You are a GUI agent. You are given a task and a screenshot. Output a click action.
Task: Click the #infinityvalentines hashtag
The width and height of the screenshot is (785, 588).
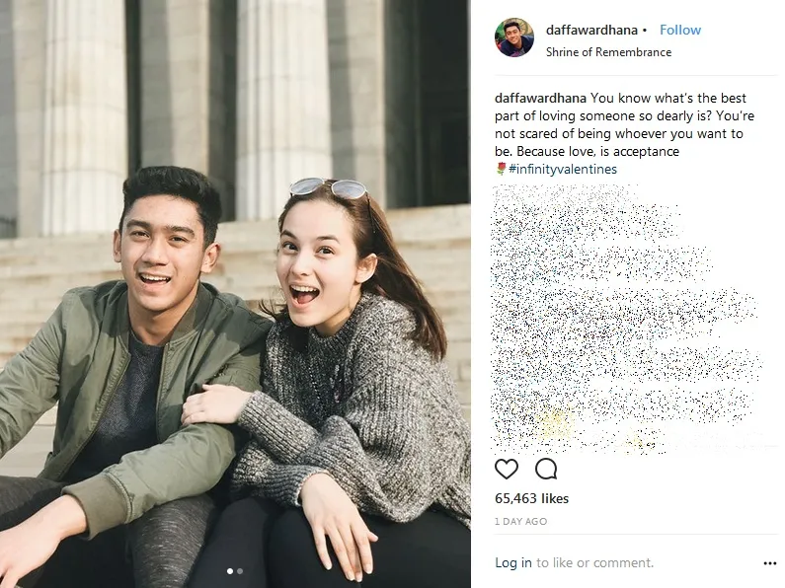point(563,169)
